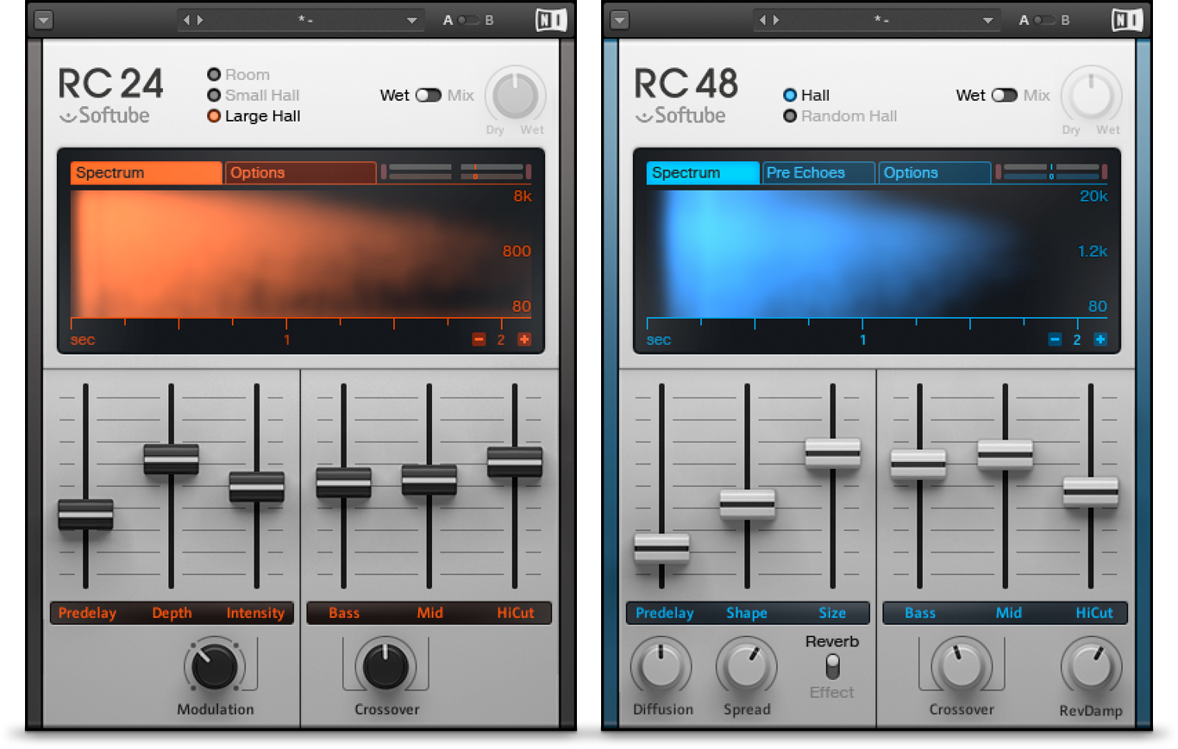Screen dimensions: 1178x749
Task: Click the RC 48 Softube logo
Action: click(x=680, y=116)
